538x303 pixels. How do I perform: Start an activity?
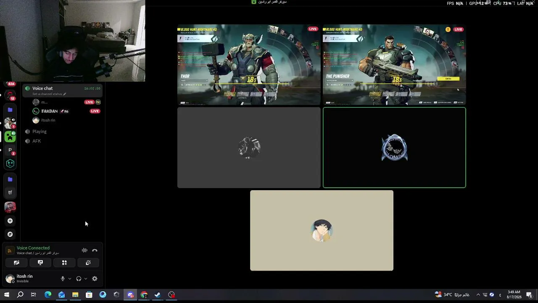click(64, 263)
